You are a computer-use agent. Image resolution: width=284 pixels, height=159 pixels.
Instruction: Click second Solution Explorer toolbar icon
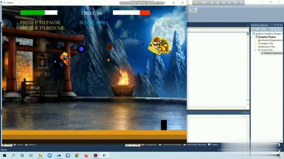pos(259,30)
